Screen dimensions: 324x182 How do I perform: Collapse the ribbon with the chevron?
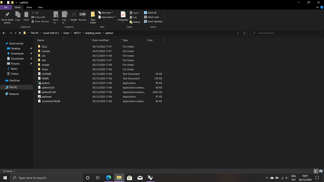pyautogui.click(x=317, y=7)
